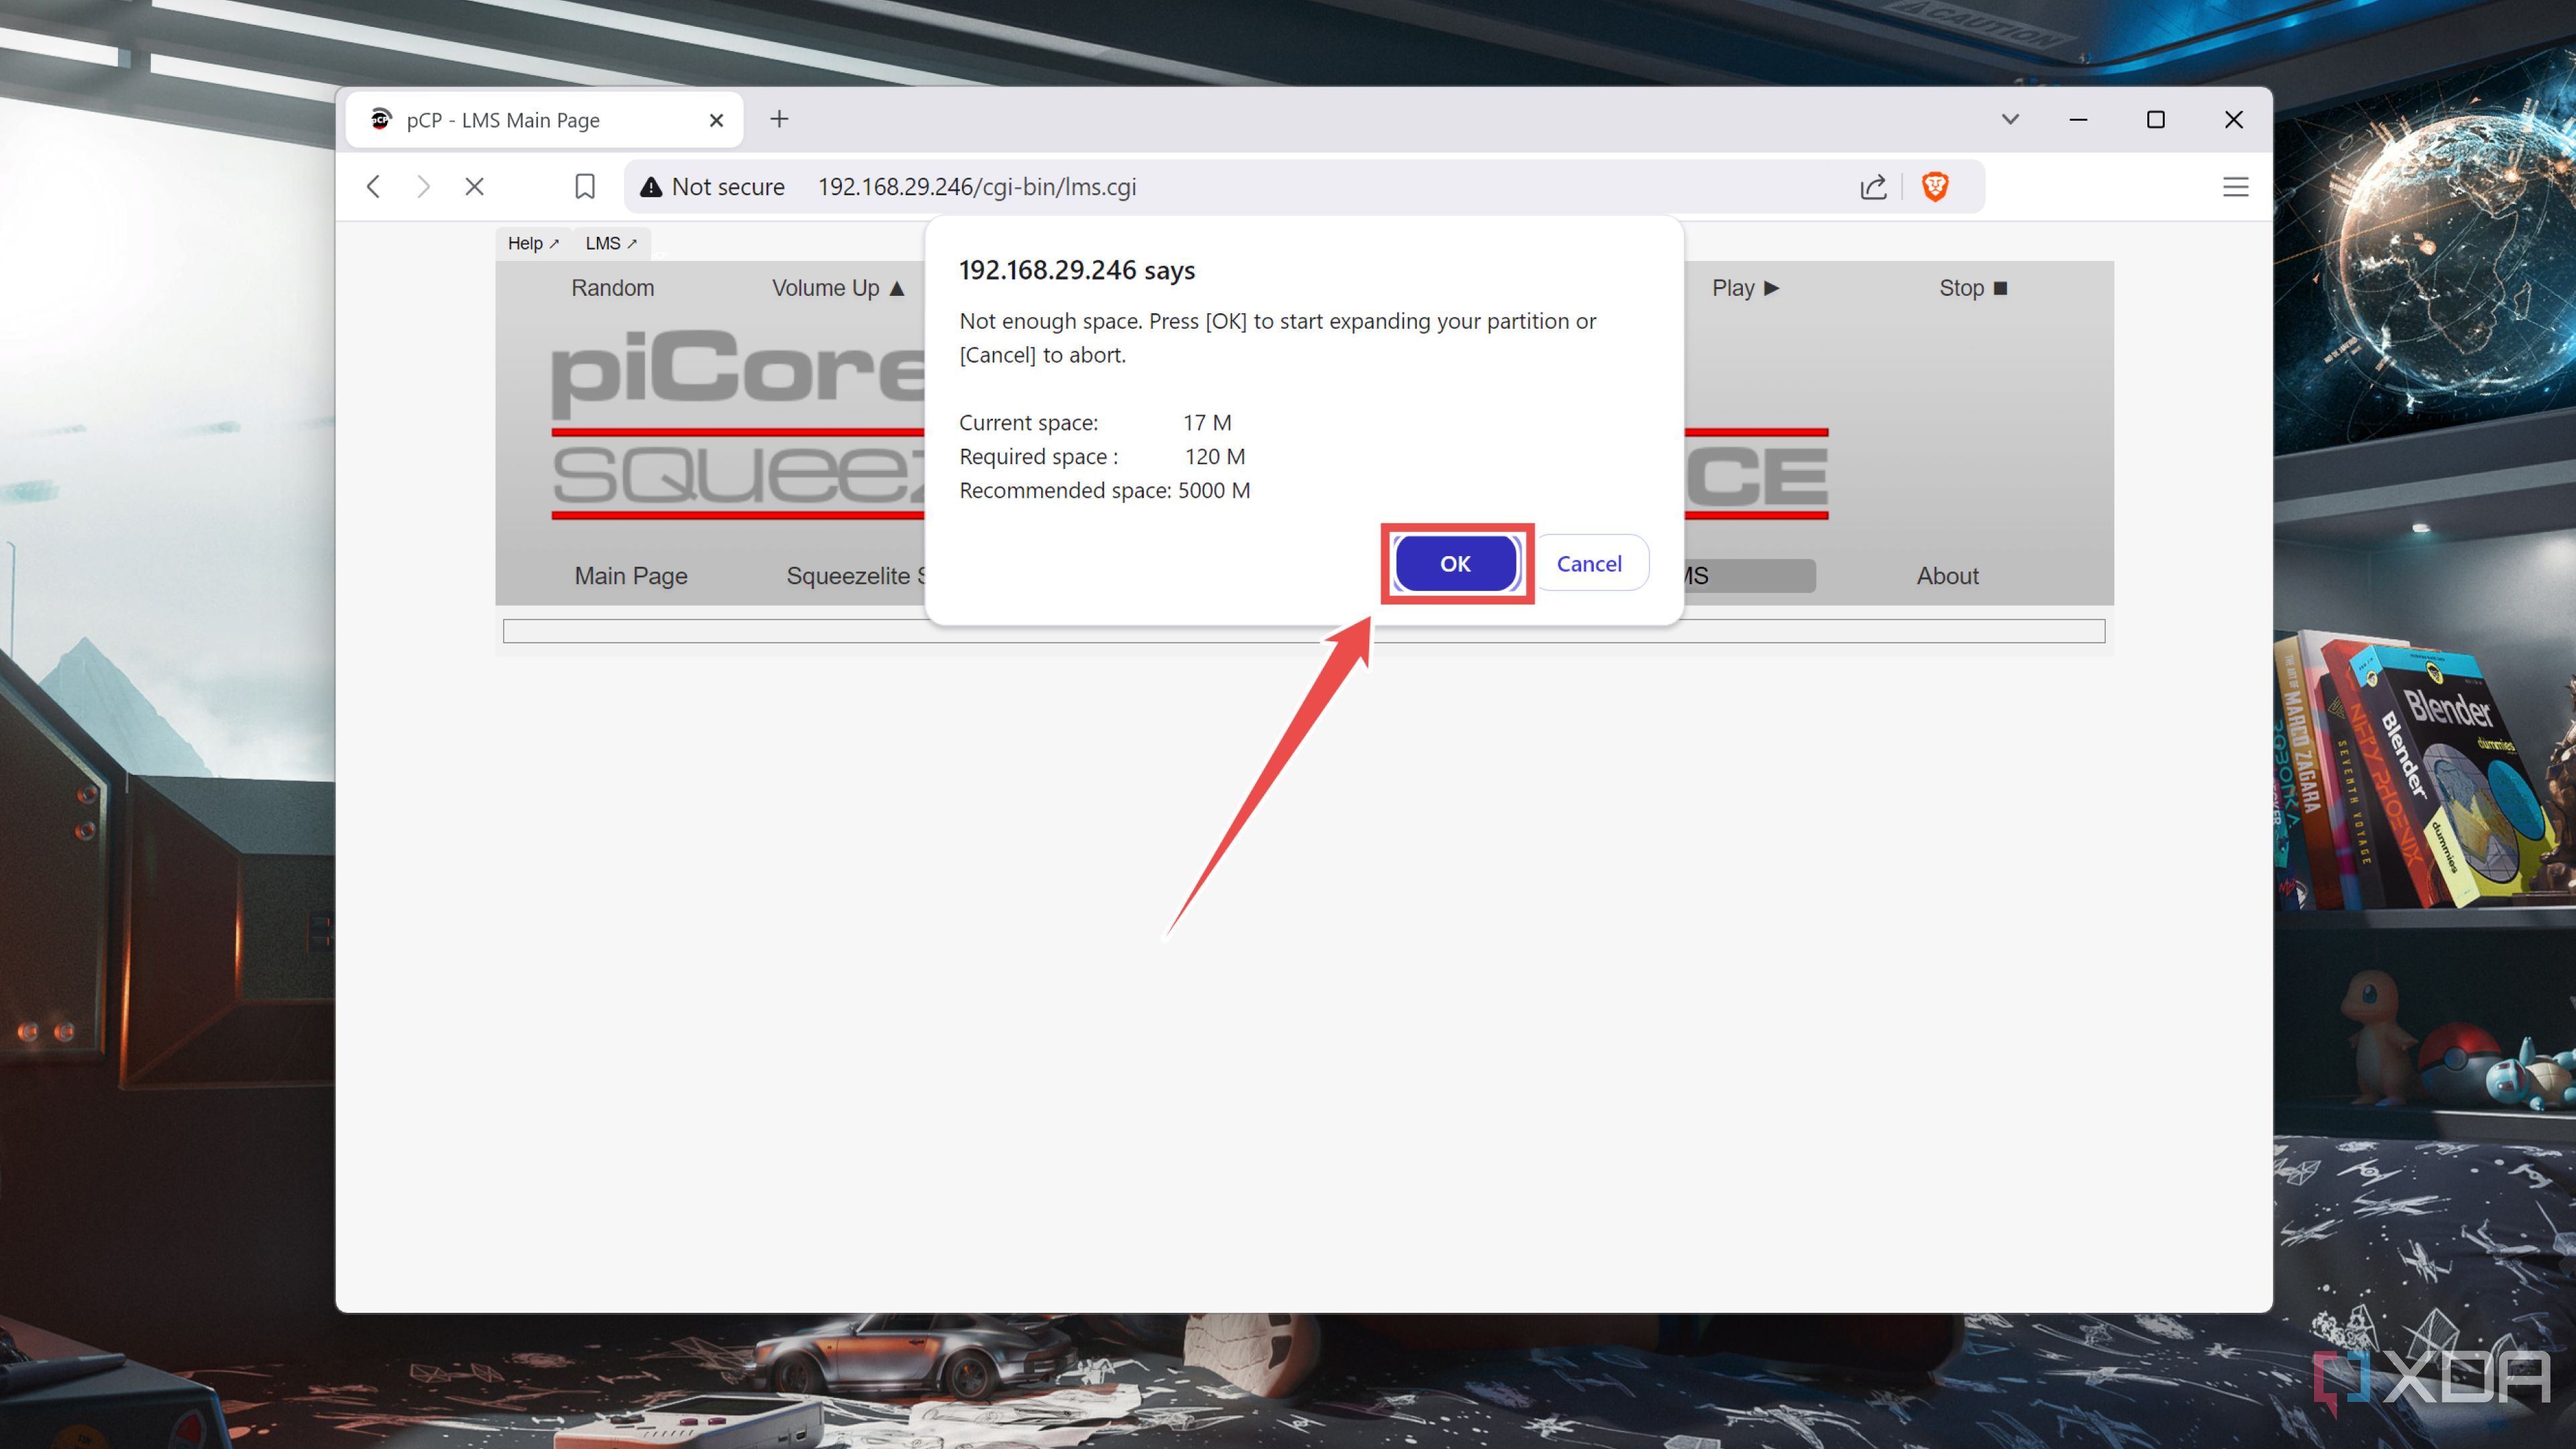
Task: Stop loading the page
Action: pyautogui.click(x=474, y=186)
